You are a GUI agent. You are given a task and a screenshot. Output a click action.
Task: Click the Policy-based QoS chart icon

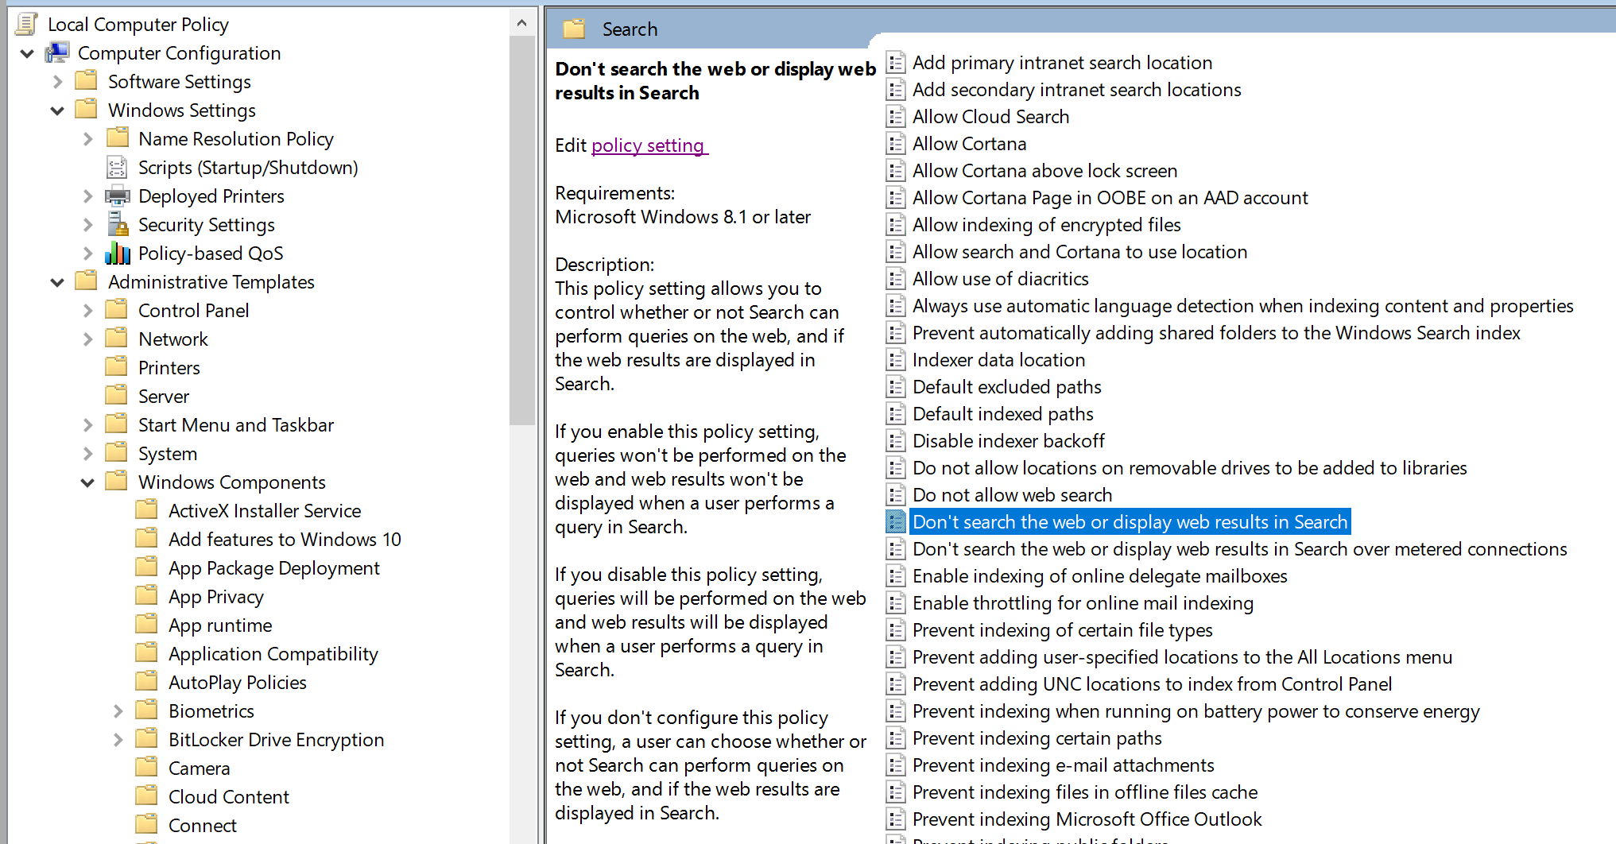point(118,253)
